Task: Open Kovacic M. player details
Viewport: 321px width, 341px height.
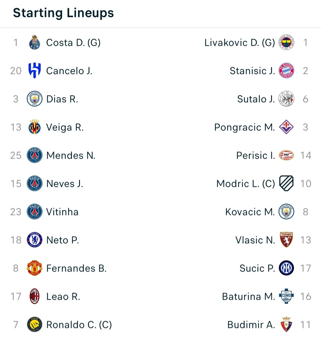Action: coord(250,212)
